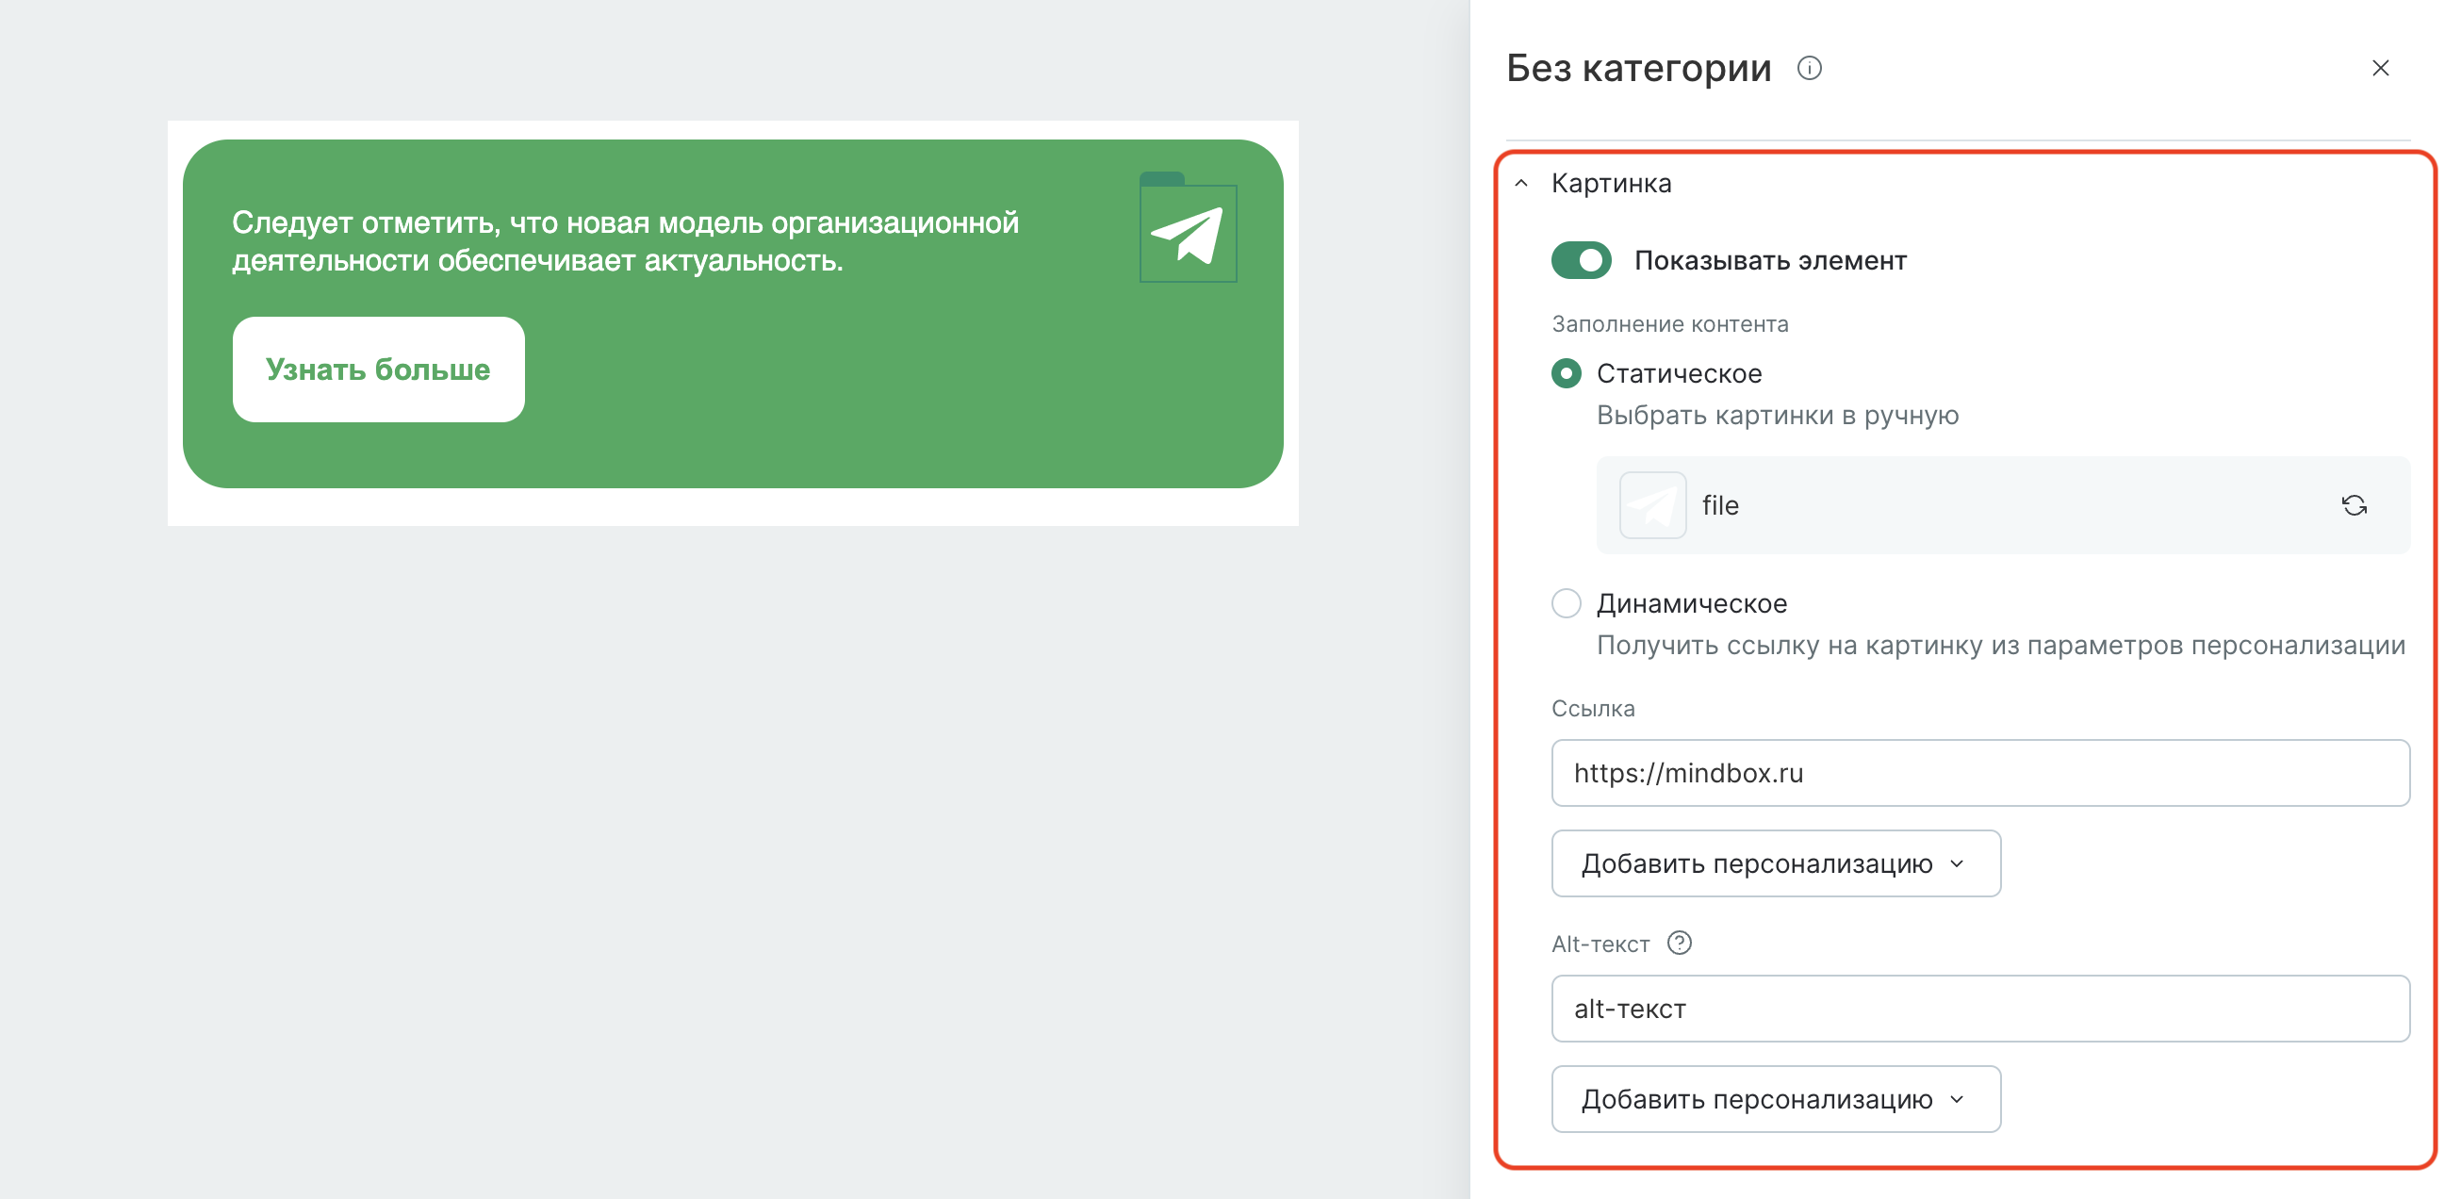Screen dimensions: 2445x1199
Task: Click the Alt-текст help question icon
Action: pos(1679,943)
